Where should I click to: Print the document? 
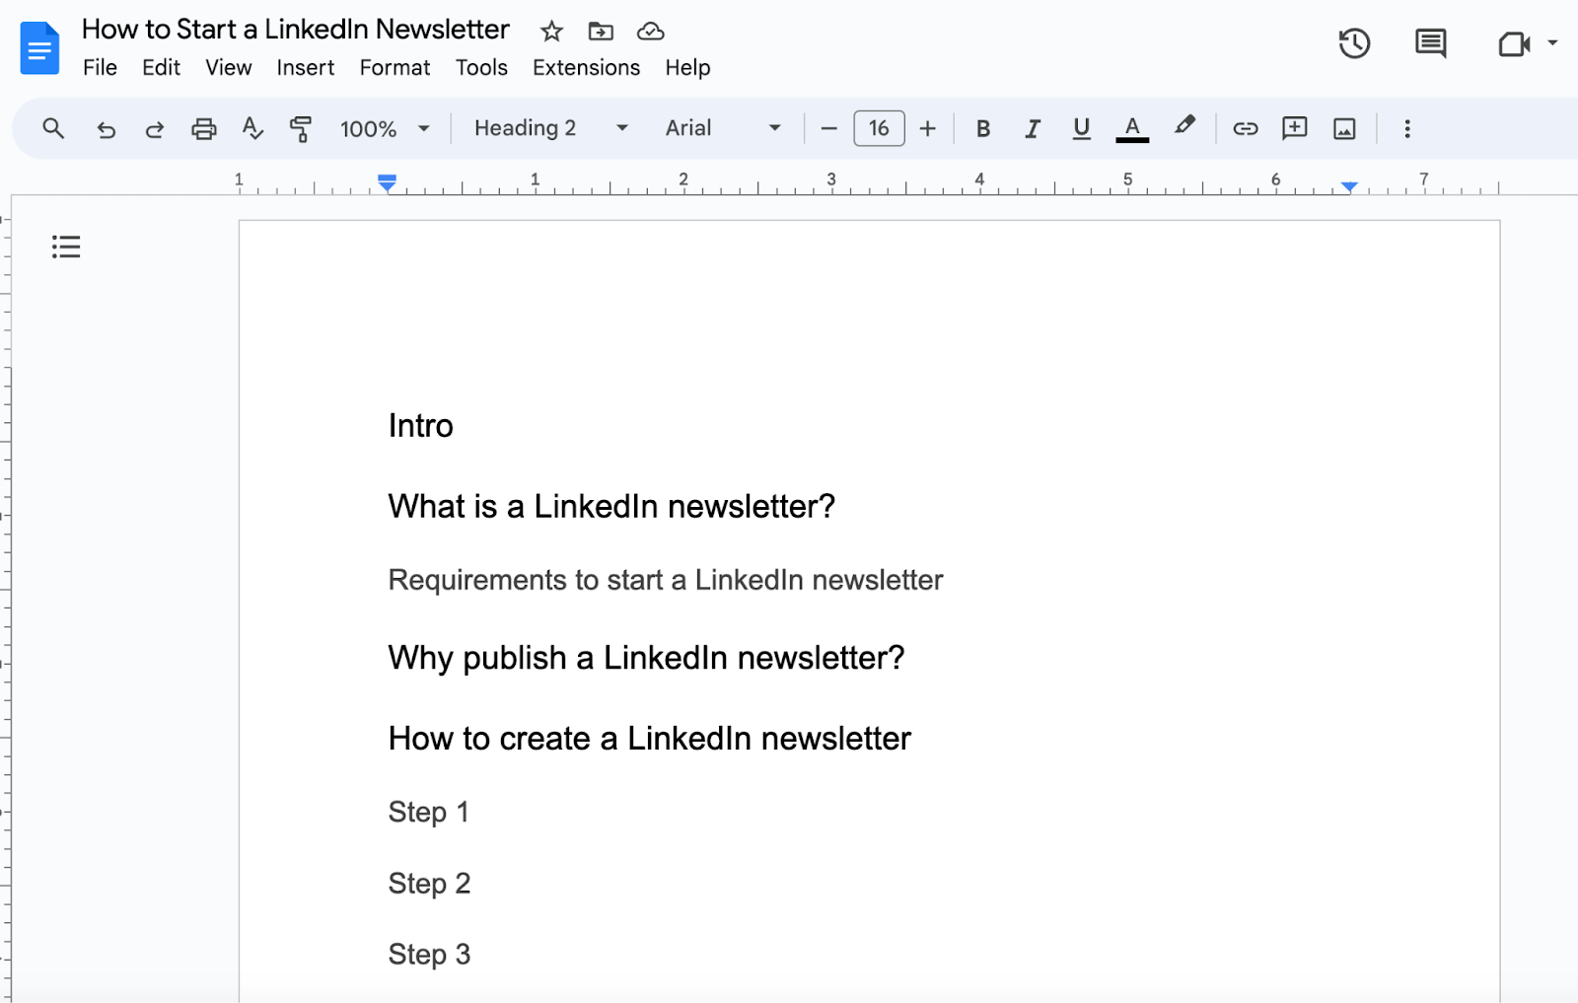point(203,129)
